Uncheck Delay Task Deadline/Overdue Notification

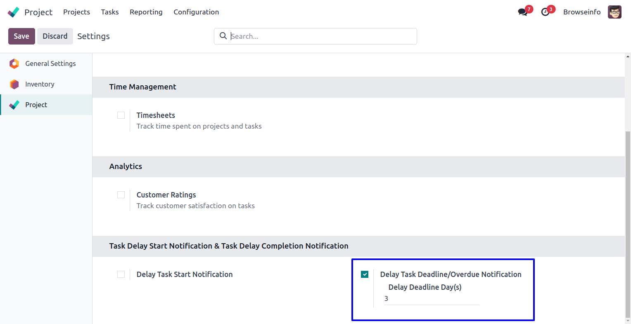[365, 275]
